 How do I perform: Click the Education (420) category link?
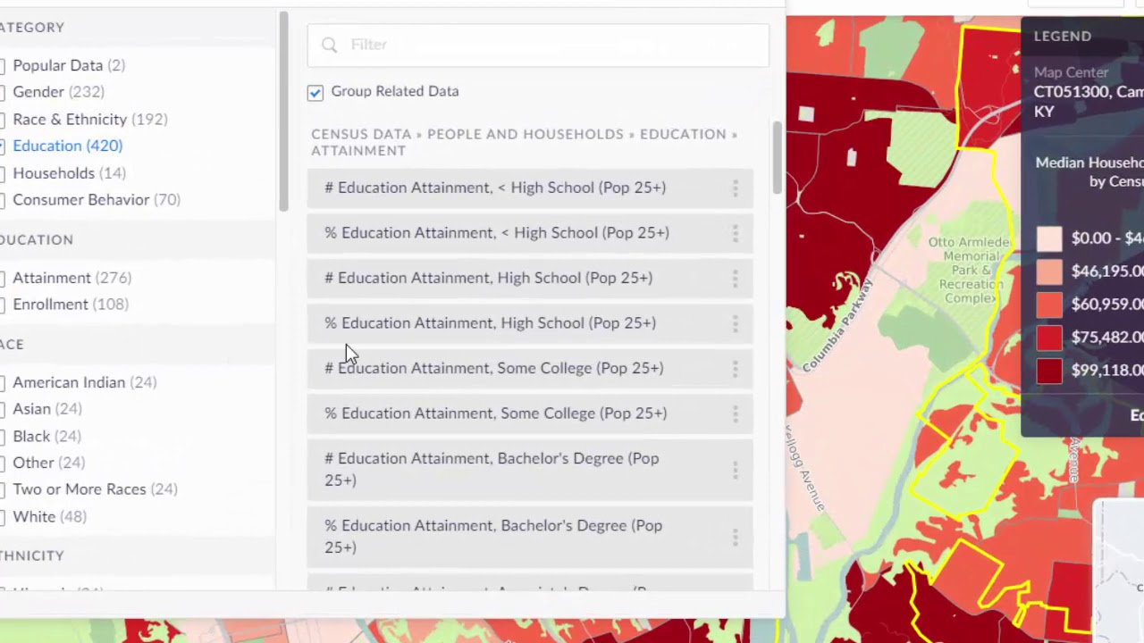[x=67, y=146]
